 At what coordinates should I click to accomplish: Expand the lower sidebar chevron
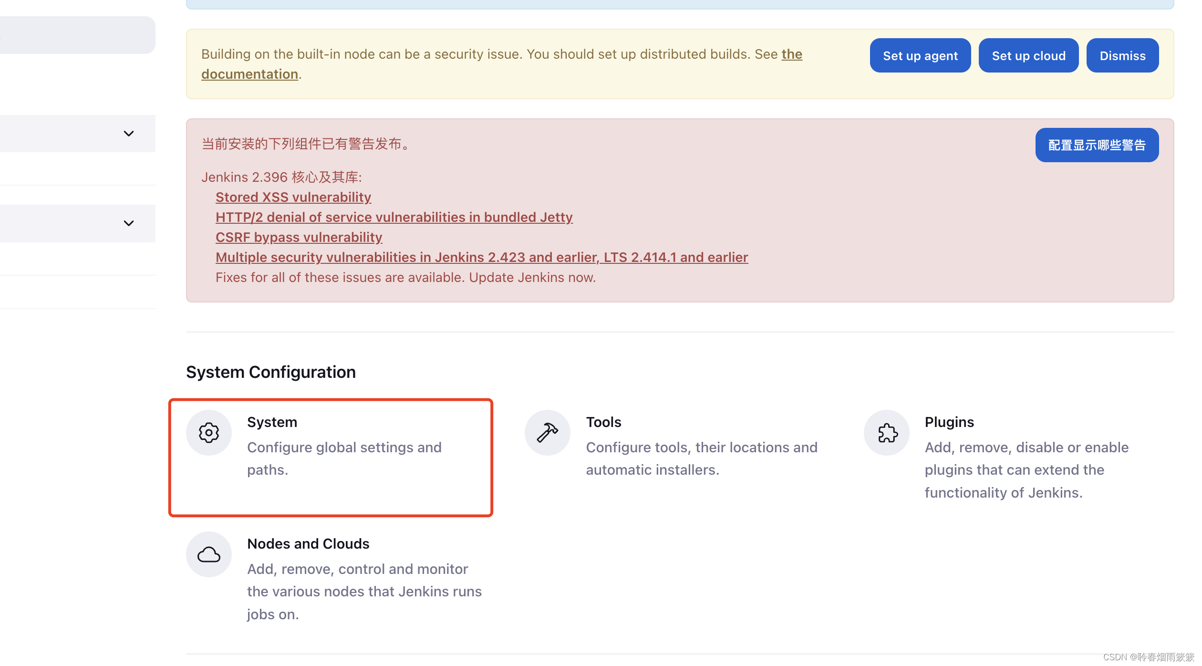[x=129, y=223]
